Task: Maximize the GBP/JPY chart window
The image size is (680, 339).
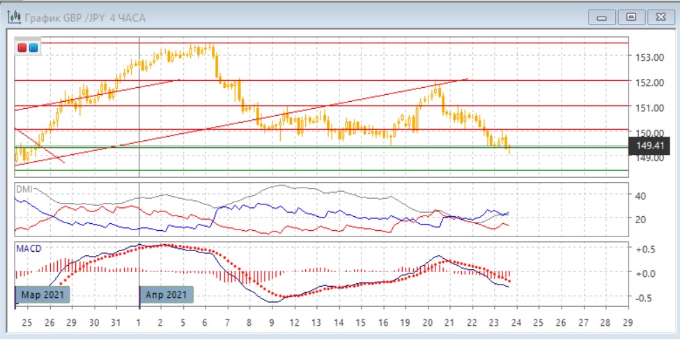Action: (x=631, y=17)
